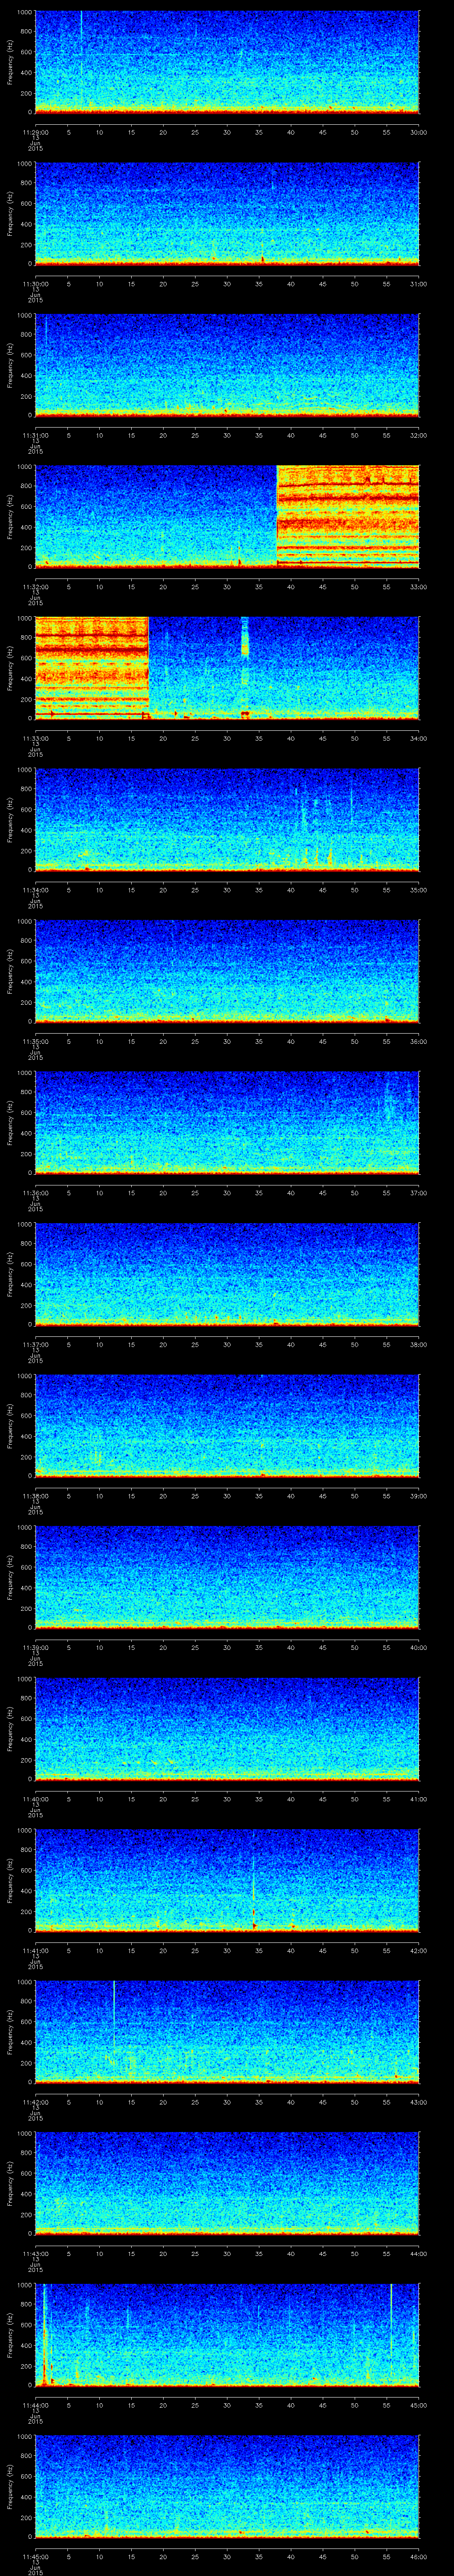
Task: Select the spectrogram panel starting at 11:29:00
Action: coord(227,62)
